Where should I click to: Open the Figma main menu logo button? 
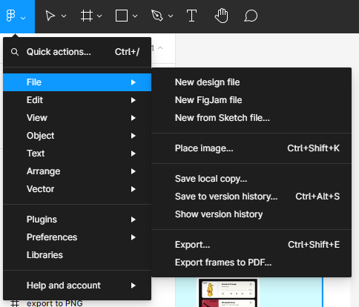point(17,16)
